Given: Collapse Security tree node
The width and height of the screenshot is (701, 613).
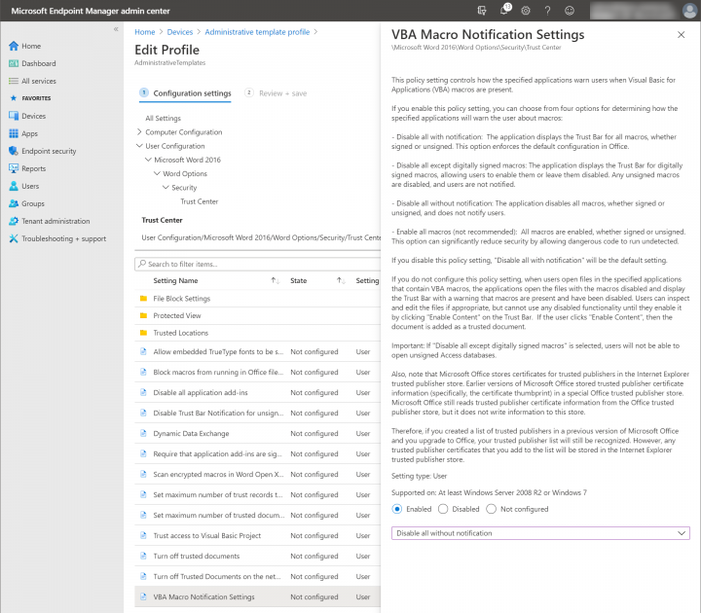Looking at the screenshot, I should 166,187.
